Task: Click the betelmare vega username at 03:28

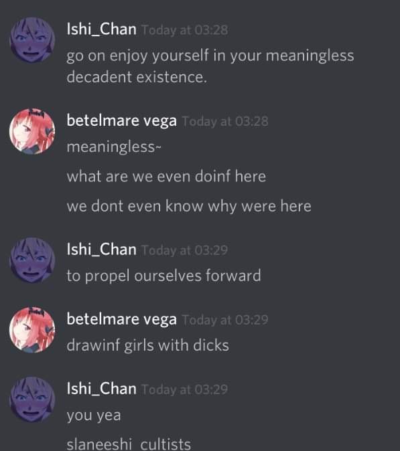Action: coord(121,120)
